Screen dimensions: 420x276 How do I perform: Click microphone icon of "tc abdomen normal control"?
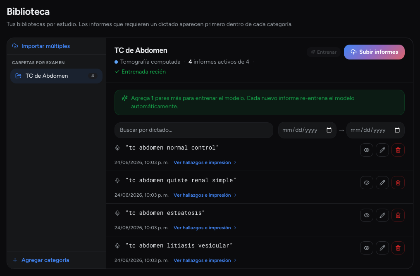pyautogui.click(x=117, y=148)
